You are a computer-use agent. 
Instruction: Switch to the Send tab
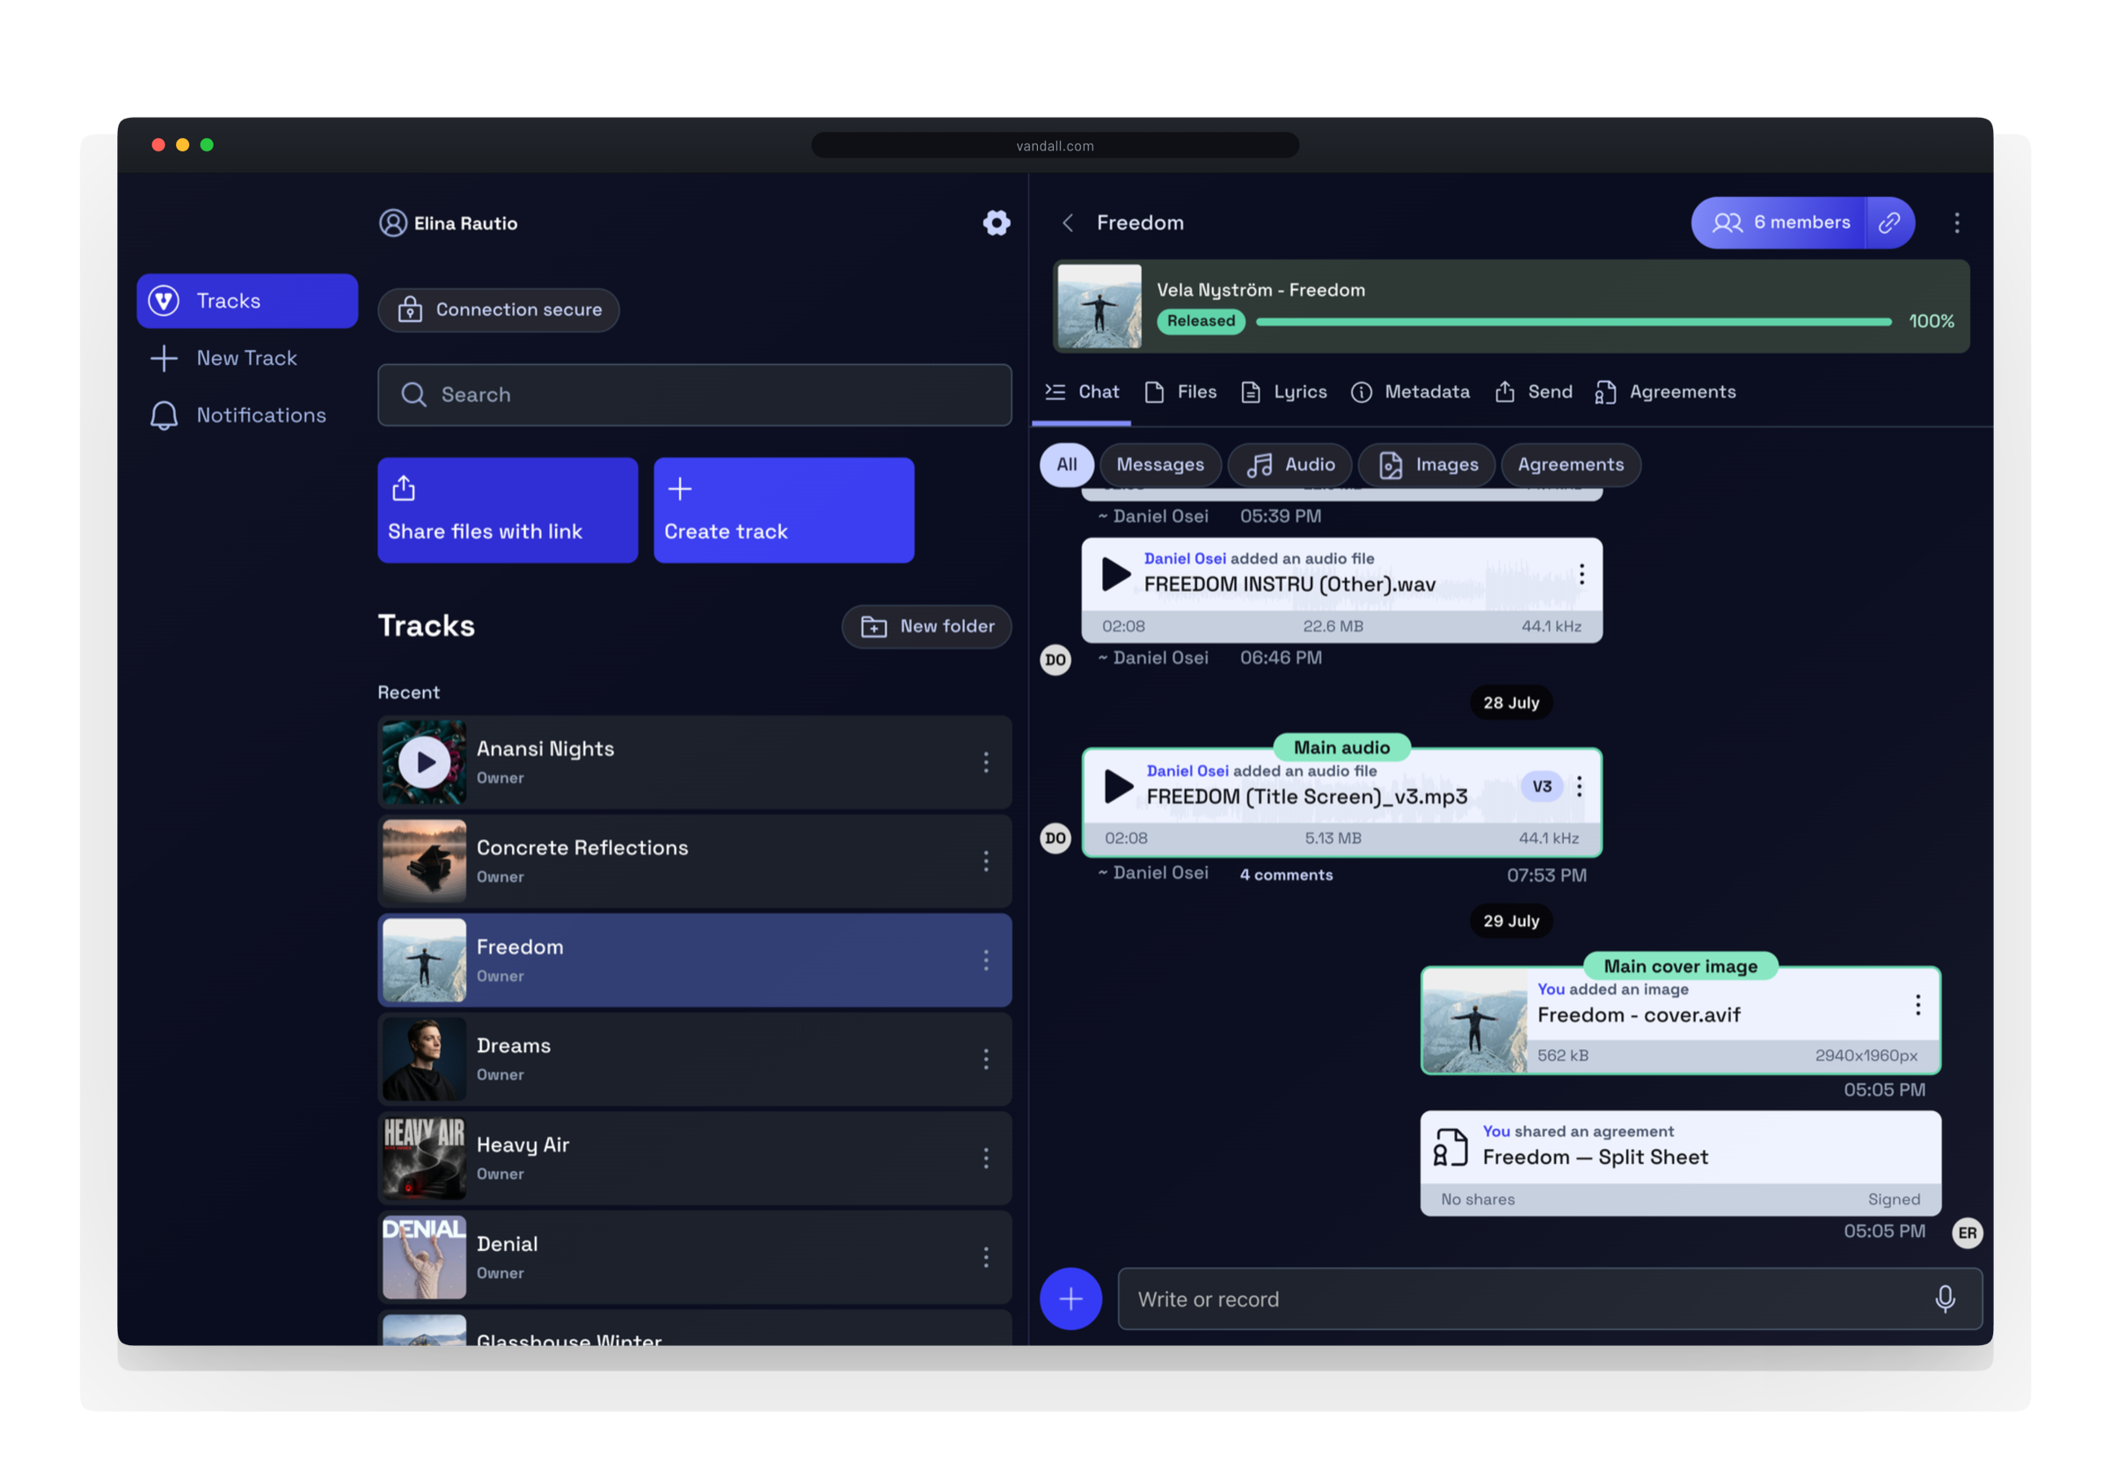tap(1533, 391)
